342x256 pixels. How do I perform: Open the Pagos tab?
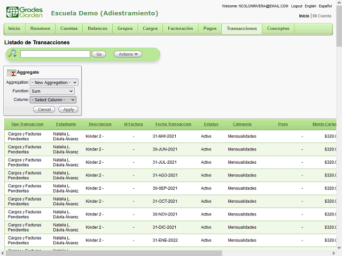210,28
